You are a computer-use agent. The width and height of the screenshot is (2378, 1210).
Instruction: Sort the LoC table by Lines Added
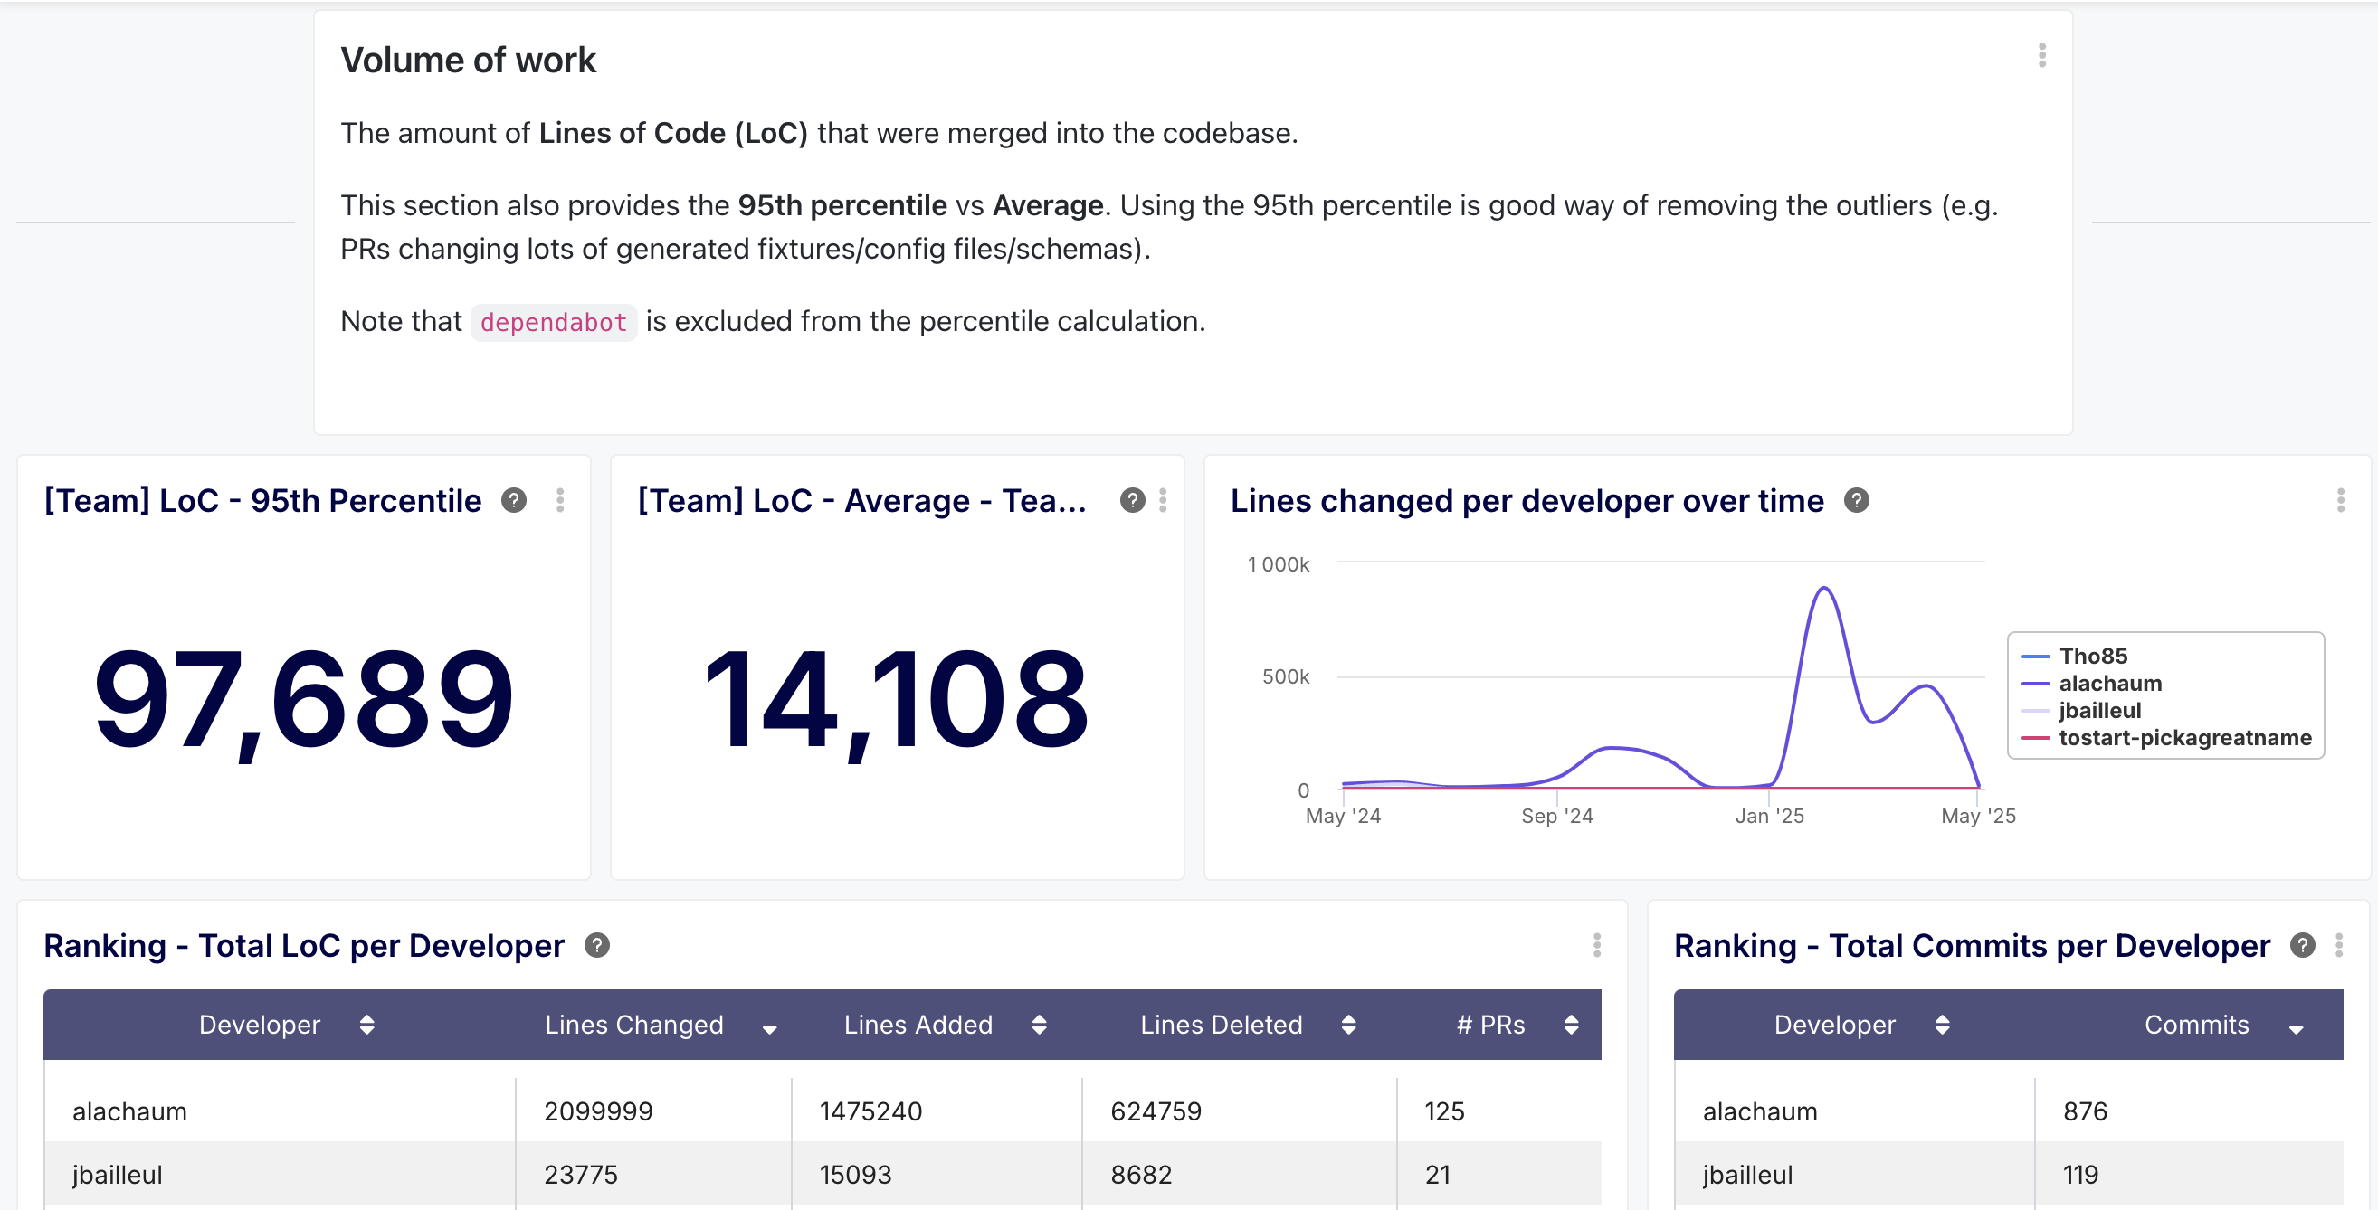pyautogui.click(x=1039, y=1025)
